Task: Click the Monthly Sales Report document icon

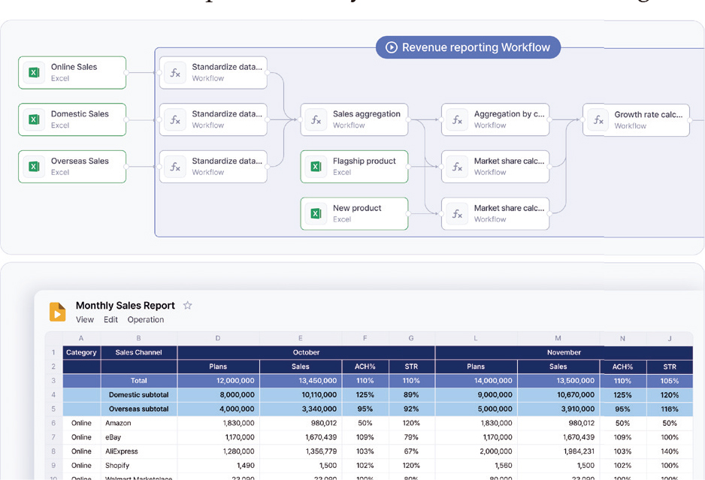Action: (x=57, y=312)
